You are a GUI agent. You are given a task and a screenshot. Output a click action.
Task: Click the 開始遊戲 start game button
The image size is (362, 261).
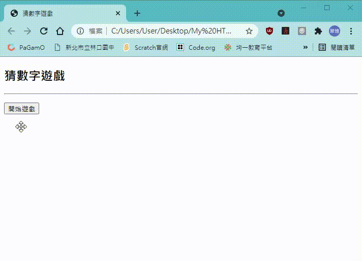pos(21,108)
